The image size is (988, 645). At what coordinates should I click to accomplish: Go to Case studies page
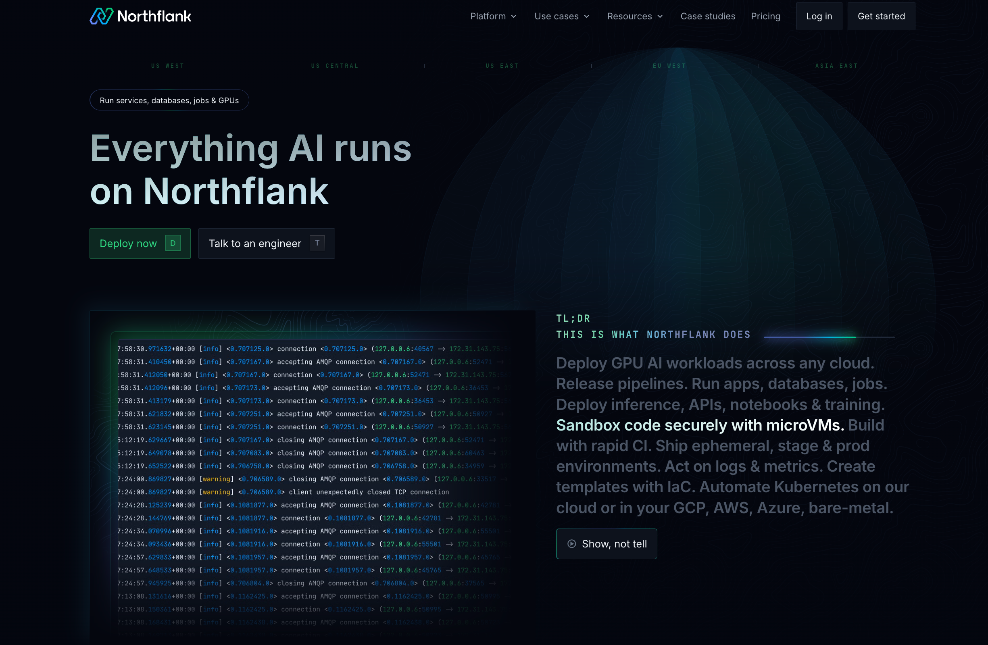(x=708, y=16)
